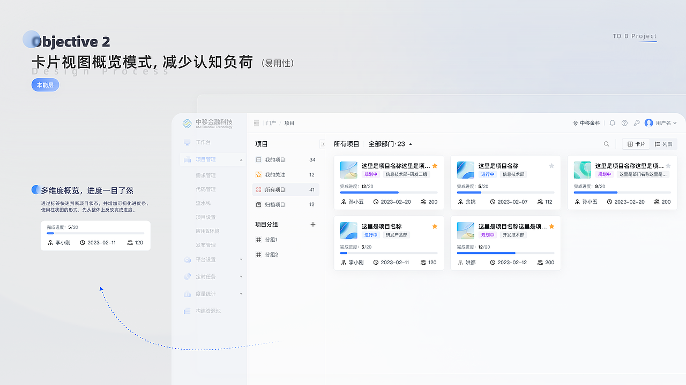Image resolution: width=686 pixels, height=385 pixels.
Task: Switch to 列表 list view
Action: click(663, 144)
